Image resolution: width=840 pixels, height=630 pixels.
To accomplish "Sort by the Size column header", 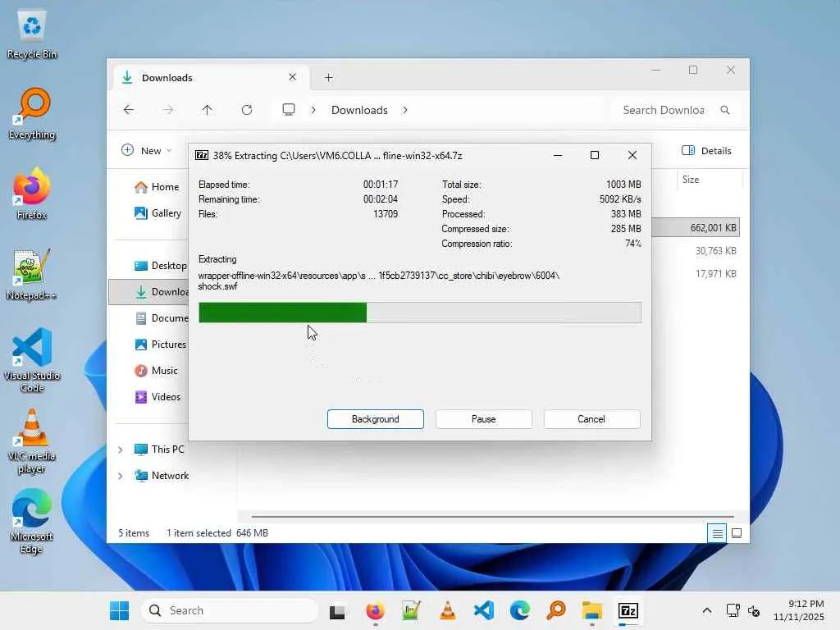I will click(x=710, y=180).
